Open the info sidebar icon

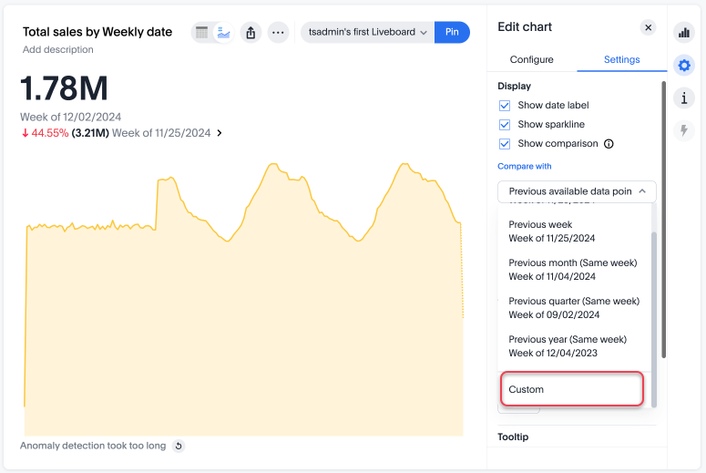[x=683, y=98]
